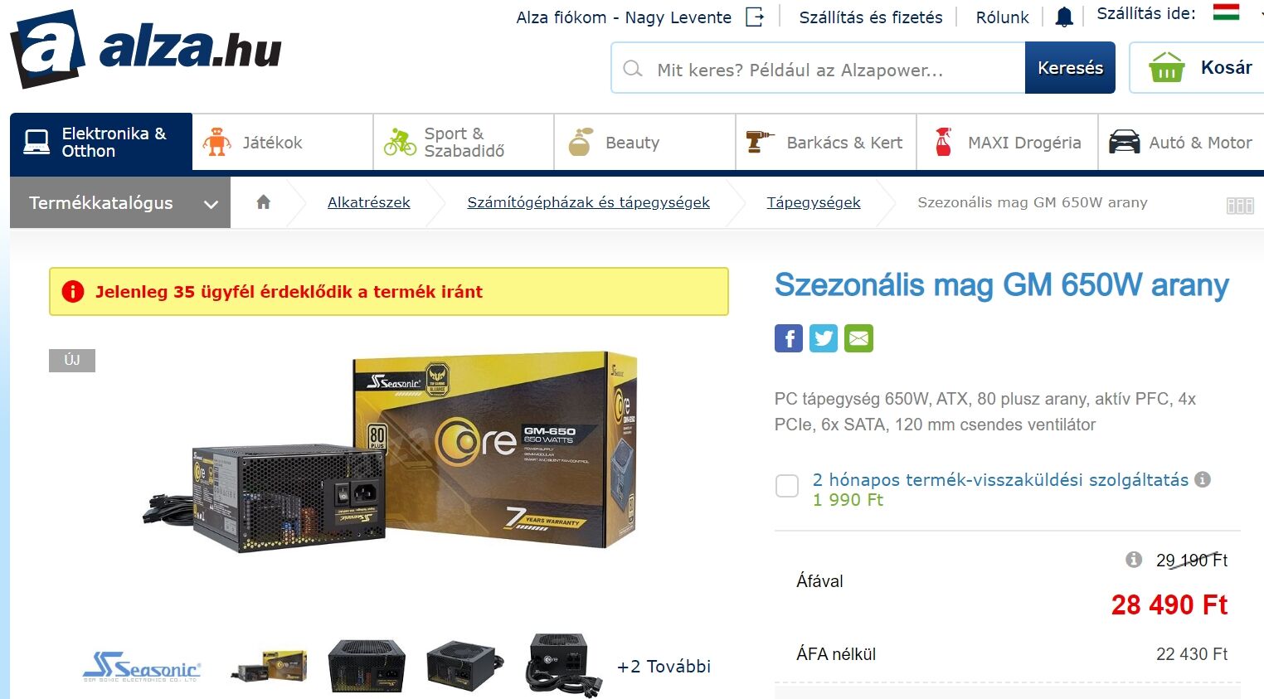This screenshot has height=699, width=1264.
Task: Click the logout icon next to Nagy Levente
Action: point(755,17)
